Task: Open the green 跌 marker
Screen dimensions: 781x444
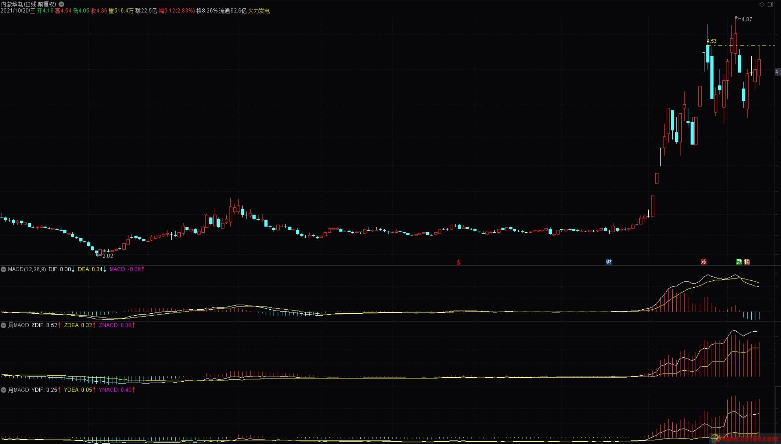Action: 739,262
